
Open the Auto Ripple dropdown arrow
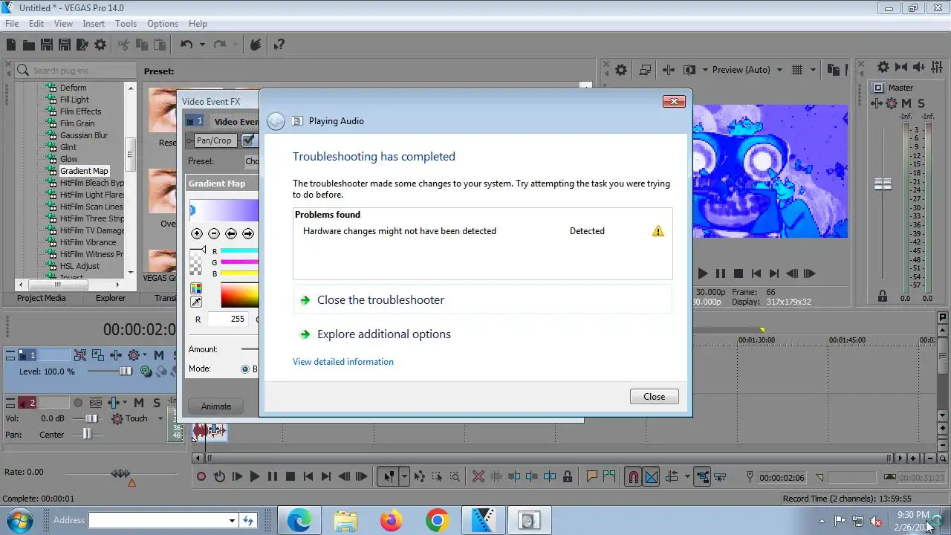(x=687, y=477)
